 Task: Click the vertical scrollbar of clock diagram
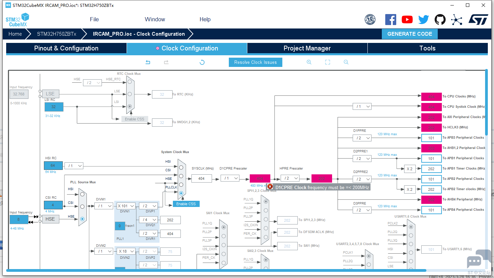click(x=486, y=102)
